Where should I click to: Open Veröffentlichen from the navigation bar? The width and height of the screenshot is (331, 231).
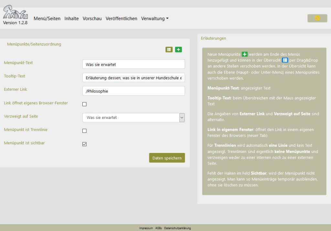[121, 18]
